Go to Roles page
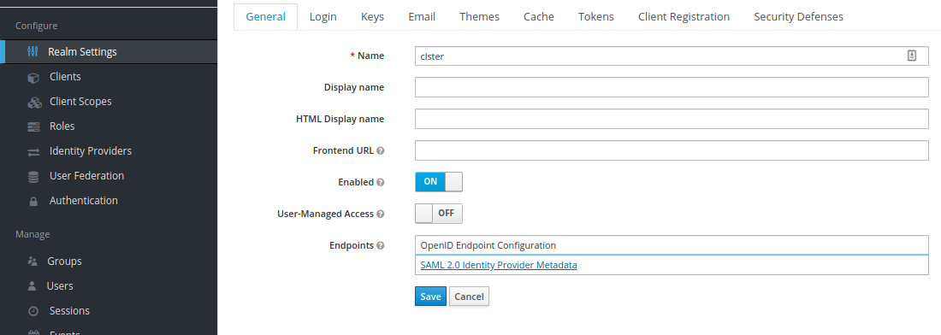Viewport: 941px width, 335px height. [62, 126]
